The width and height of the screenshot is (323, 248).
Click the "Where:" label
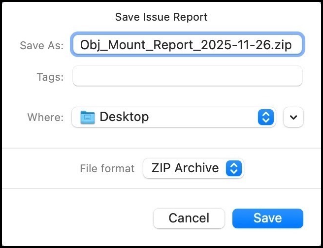coord(45,117)
